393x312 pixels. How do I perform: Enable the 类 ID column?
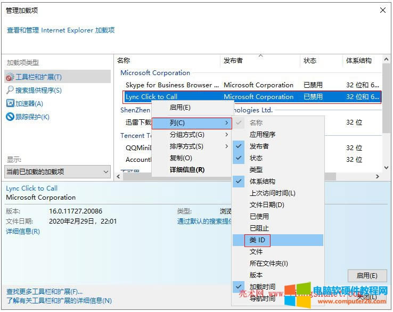pos(258,240)
